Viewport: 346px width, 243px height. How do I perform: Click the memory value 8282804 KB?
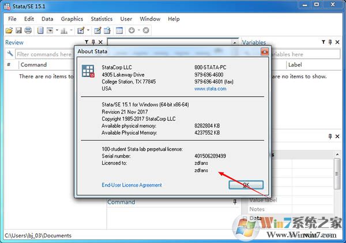207,126
